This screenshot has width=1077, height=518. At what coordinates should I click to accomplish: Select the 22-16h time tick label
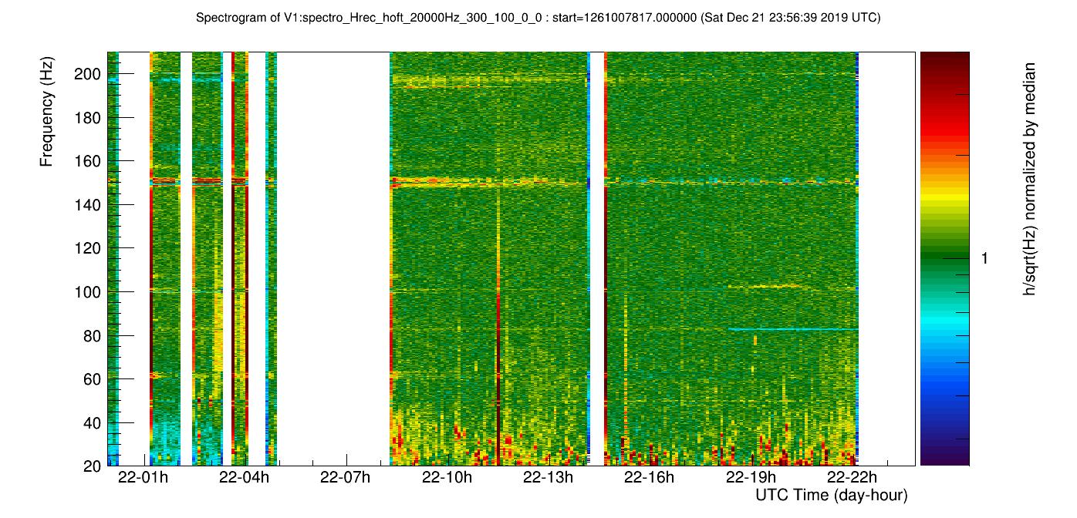point(649,477)
